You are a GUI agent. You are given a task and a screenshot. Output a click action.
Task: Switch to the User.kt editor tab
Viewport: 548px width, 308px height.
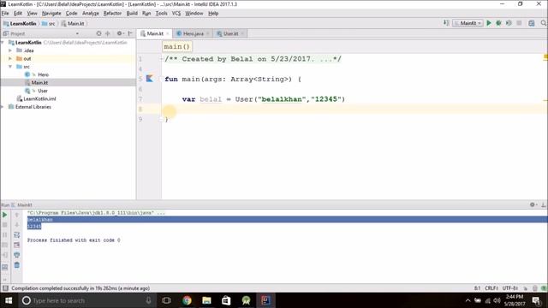click(230, 33)
